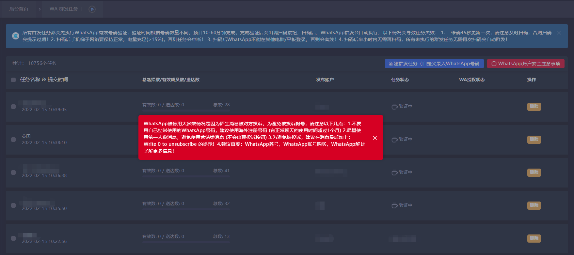
Task: Click the warning icon in WhatsApp账户安全注意事项 button
Action: (494, 64)
